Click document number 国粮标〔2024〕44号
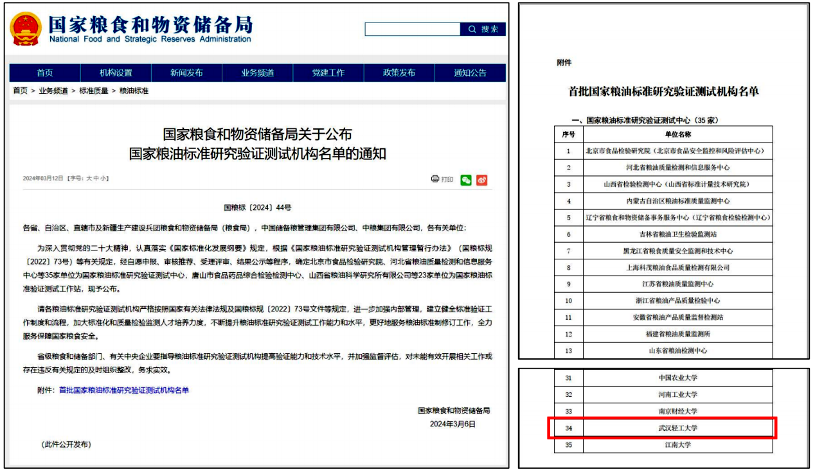This screenshot has width=815, height=472. 257,207
